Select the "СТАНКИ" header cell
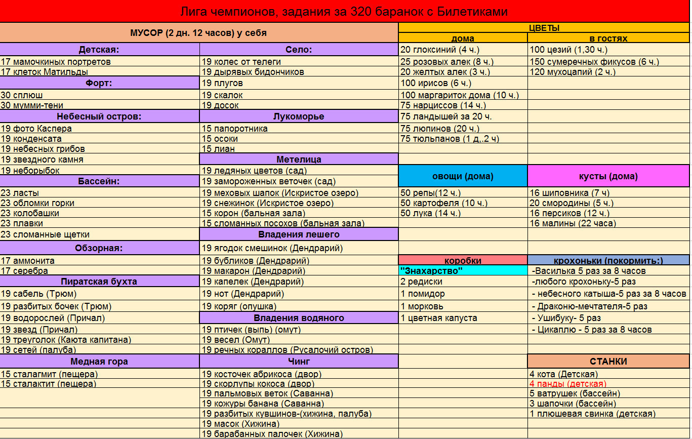Image resolution: width=692 pixels, height=439 pixels. (x=608, y=362)
